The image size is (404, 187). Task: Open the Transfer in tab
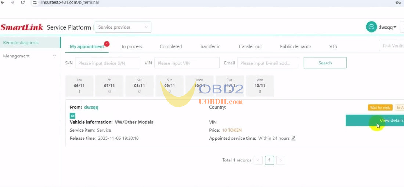210,46
